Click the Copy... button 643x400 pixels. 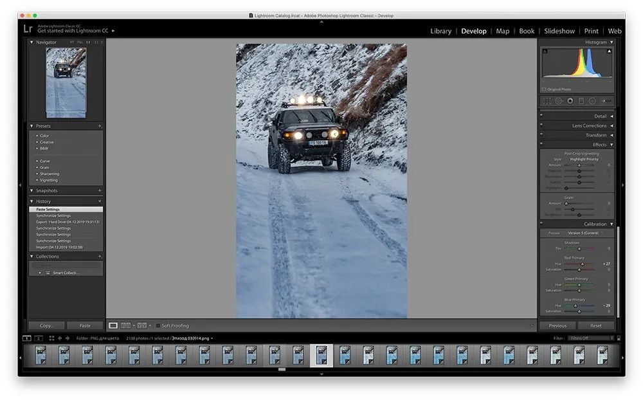click(x=47, y=326)
